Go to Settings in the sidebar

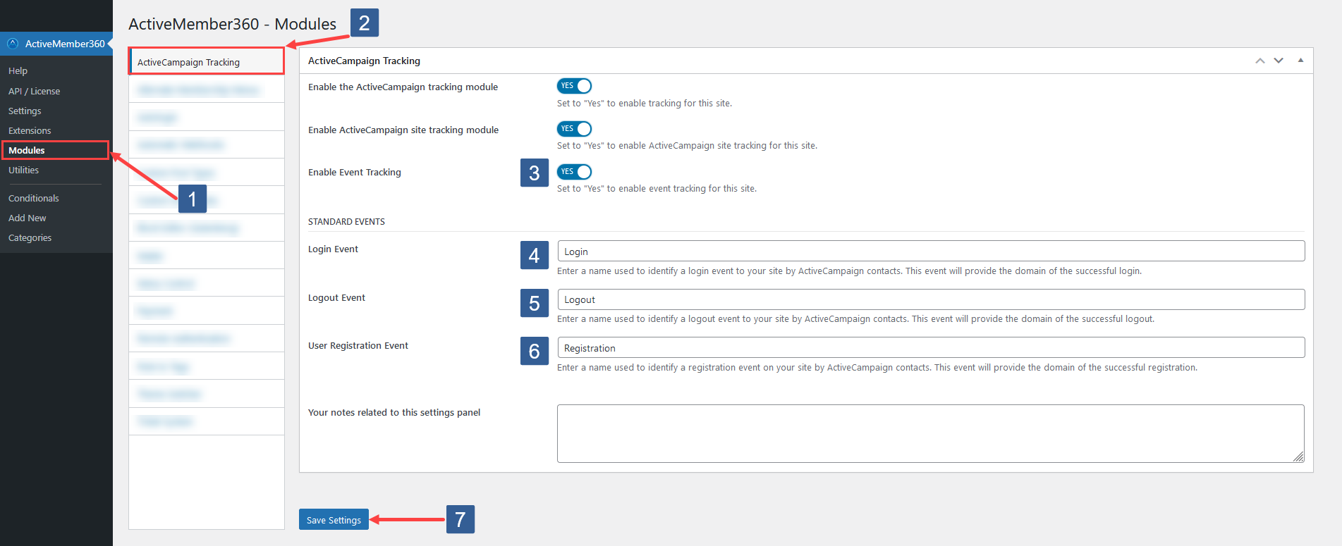coord(25,111)
